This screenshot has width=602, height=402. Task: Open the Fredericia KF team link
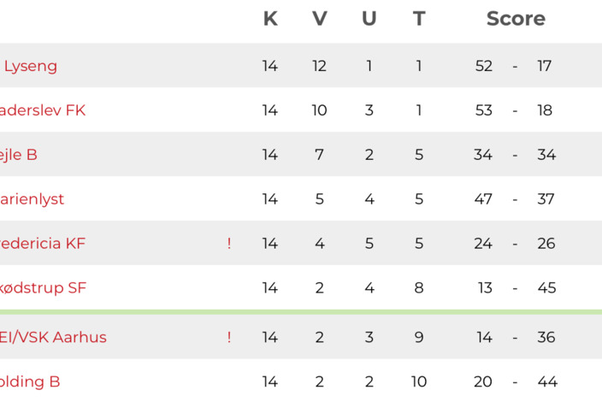pyautogui.click(x=43, y=244)
